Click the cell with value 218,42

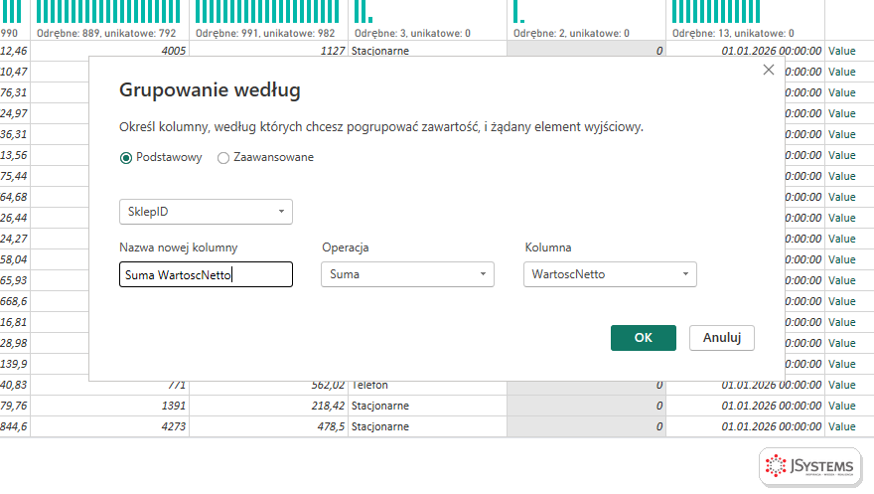269,406
